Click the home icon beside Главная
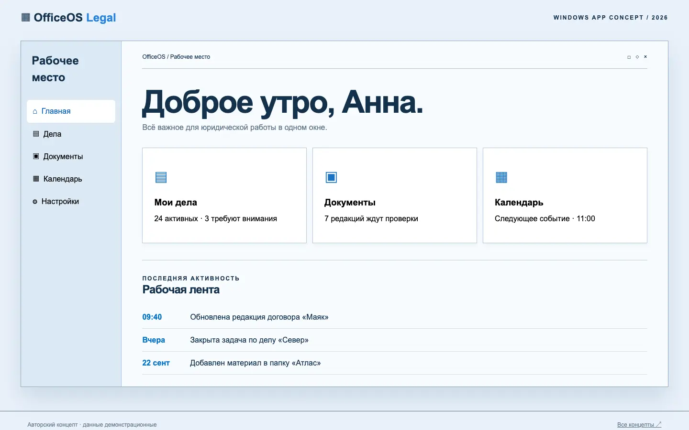Image resolution: width=689 pixels, height=430 pixels. point(35,111)
